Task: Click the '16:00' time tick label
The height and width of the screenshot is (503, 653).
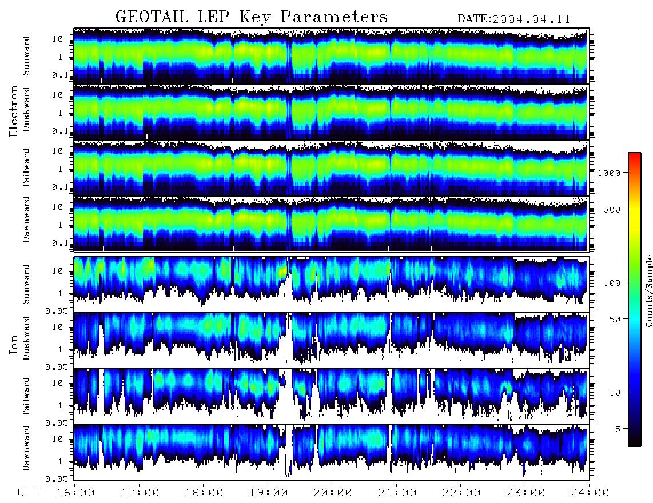Action: 76,493
